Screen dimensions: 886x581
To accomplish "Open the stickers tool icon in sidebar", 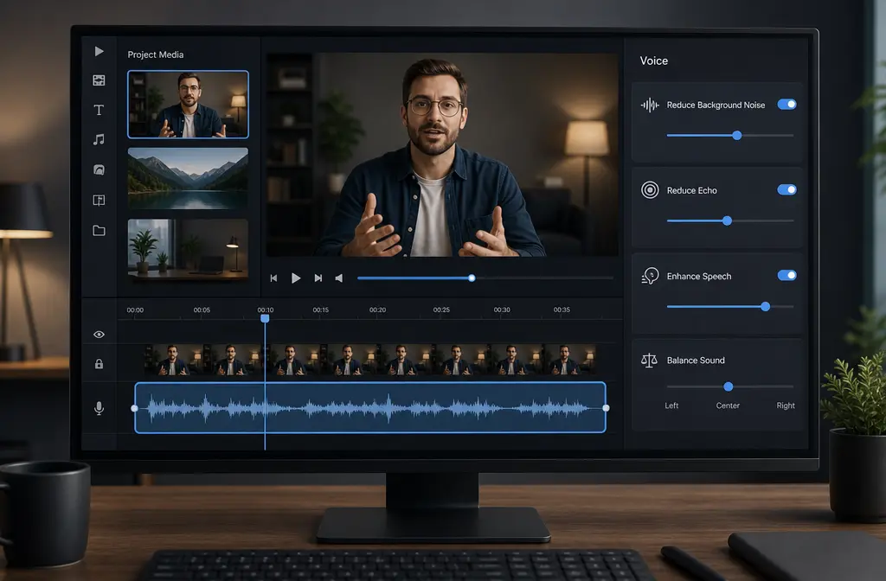I will [99, 169].
